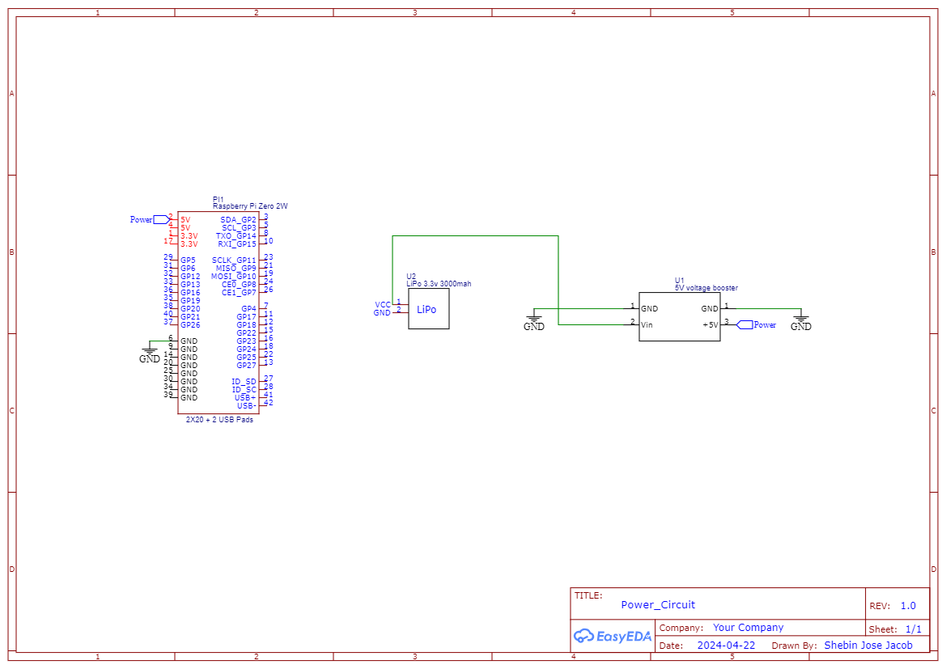Select the GP19 pin label
The height and width of the screenshot is (669, 946).
(190, 300)
